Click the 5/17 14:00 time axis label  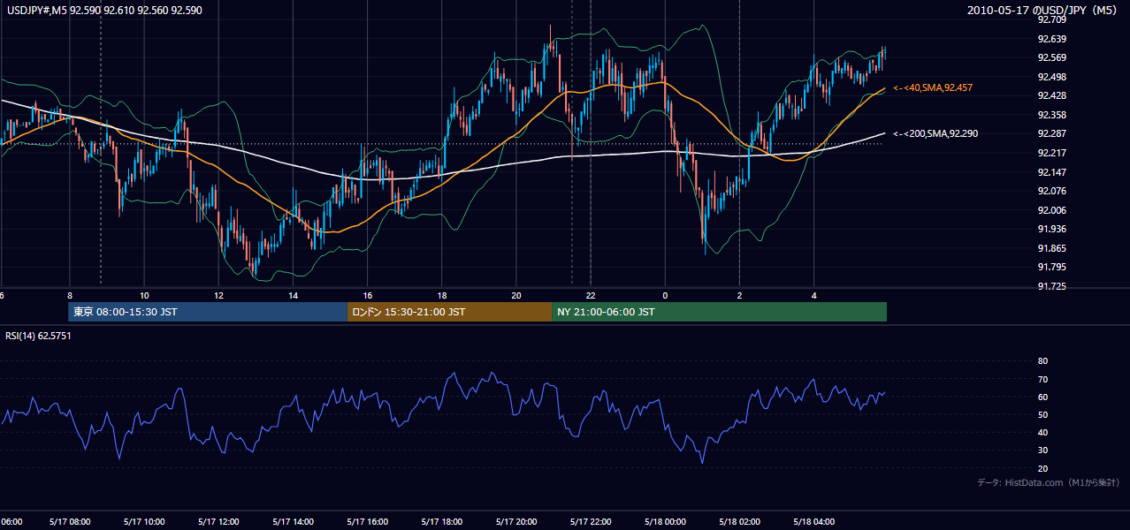click(294, 522)
